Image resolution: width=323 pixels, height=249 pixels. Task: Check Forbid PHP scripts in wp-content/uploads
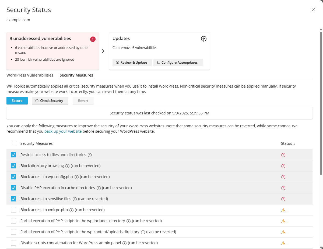(13, 232)
